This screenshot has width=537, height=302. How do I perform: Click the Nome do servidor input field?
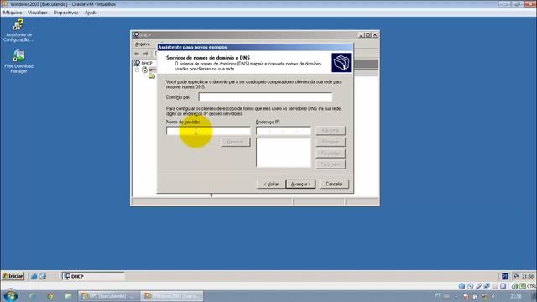pyautogui.click(x=208, y=131)
